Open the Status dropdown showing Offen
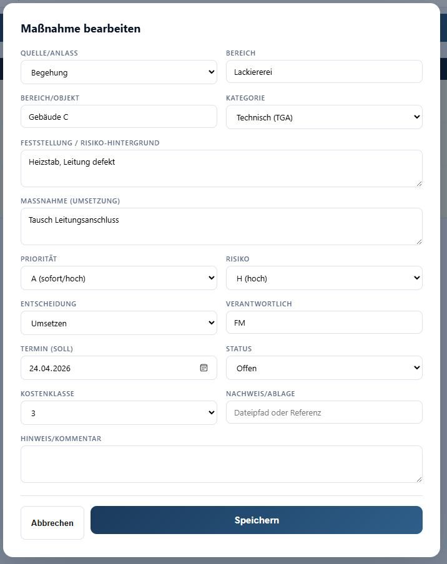This screenshot has height=564, width=447. pos(324,368)
